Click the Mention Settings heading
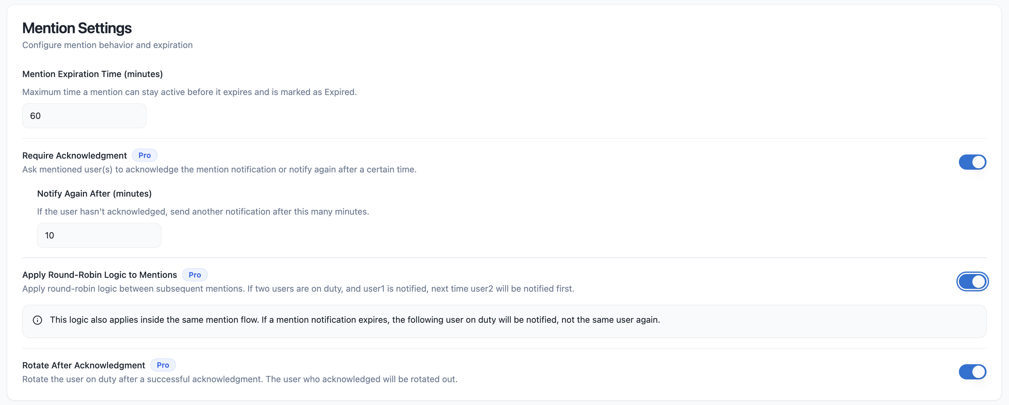 pyautogui.click(x=77, y=28)
